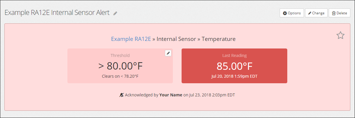Click the muted bell acknowledged icon
Image resolution: width=355 pixels, height=118 pixels.
(x=121, y=95)
